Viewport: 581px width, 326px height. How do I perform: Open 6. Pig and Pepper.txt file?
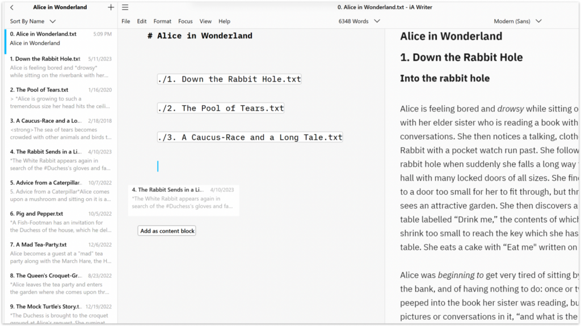pos(61,222)
